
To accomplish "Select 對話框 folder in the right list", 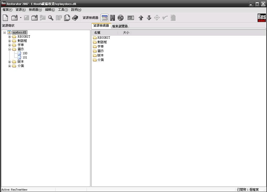I will point(100,42).
